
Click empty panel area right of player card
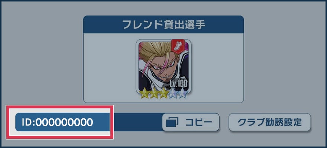217,68
